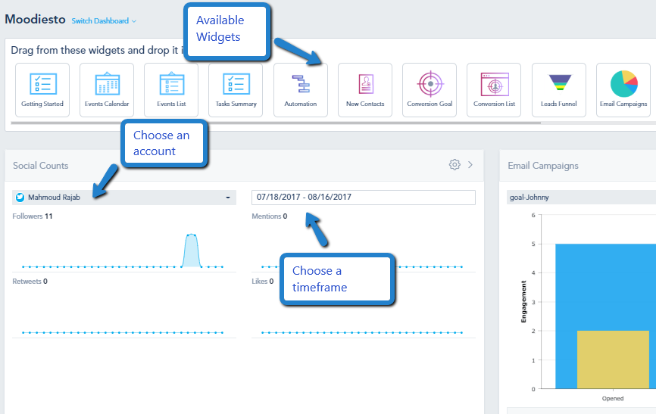656x414 pixels.
Task: Click the widgets horizontal scrollbar
Action: point(276,123)
